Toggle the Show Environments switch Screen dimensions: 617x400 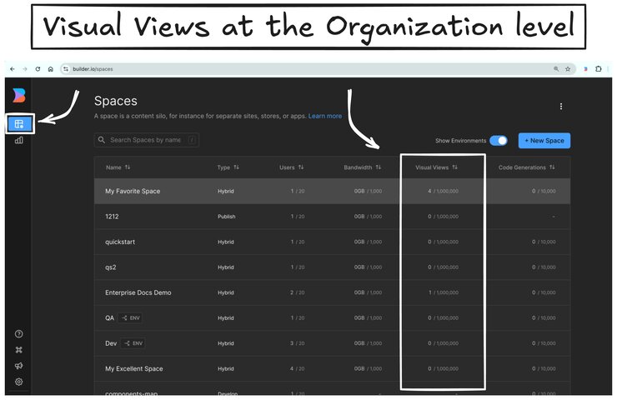[499, 141]
